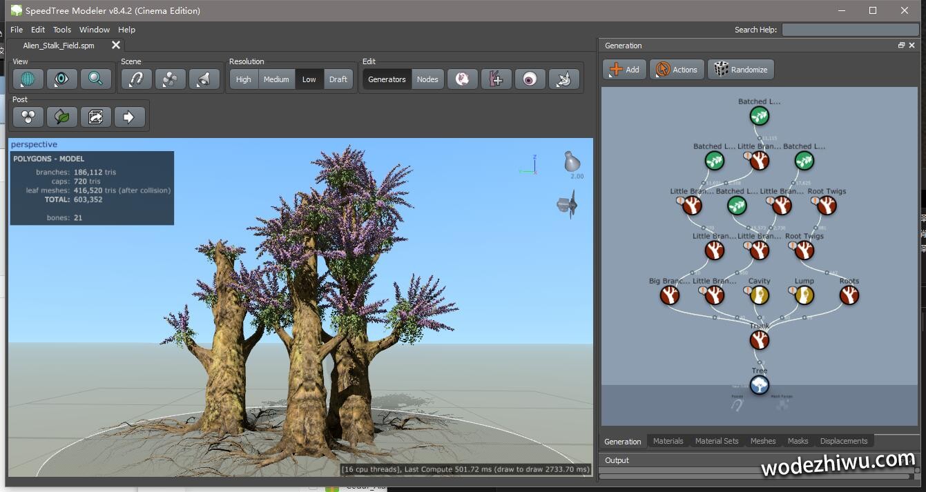Switch to the Material Sets tab
Image resolution: width=926 pixels, height=492 pixels.
coord(716,441)
